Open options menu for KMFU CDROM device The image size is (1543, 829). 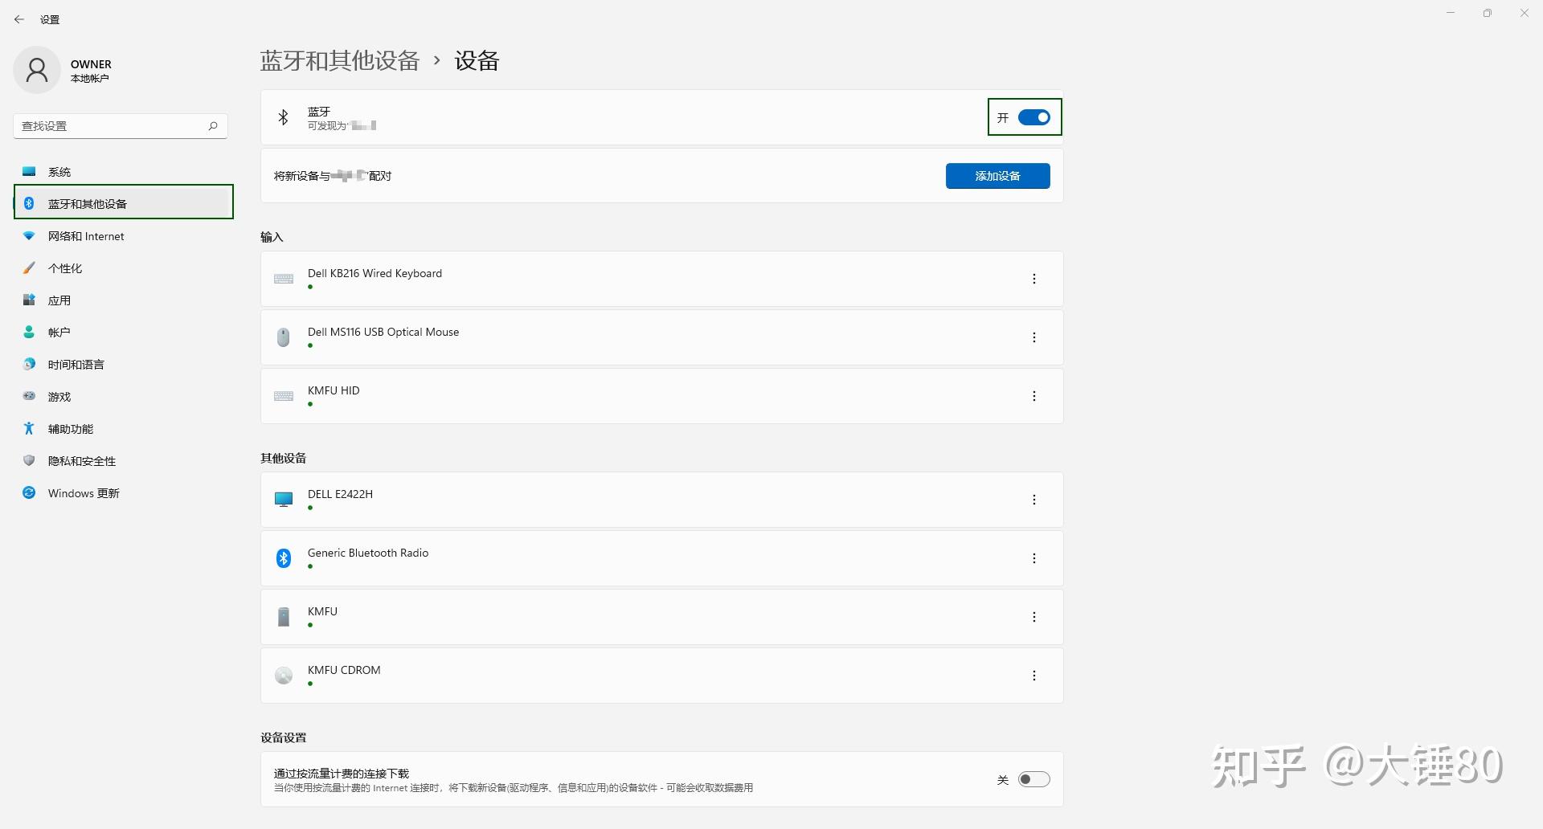1034,675
